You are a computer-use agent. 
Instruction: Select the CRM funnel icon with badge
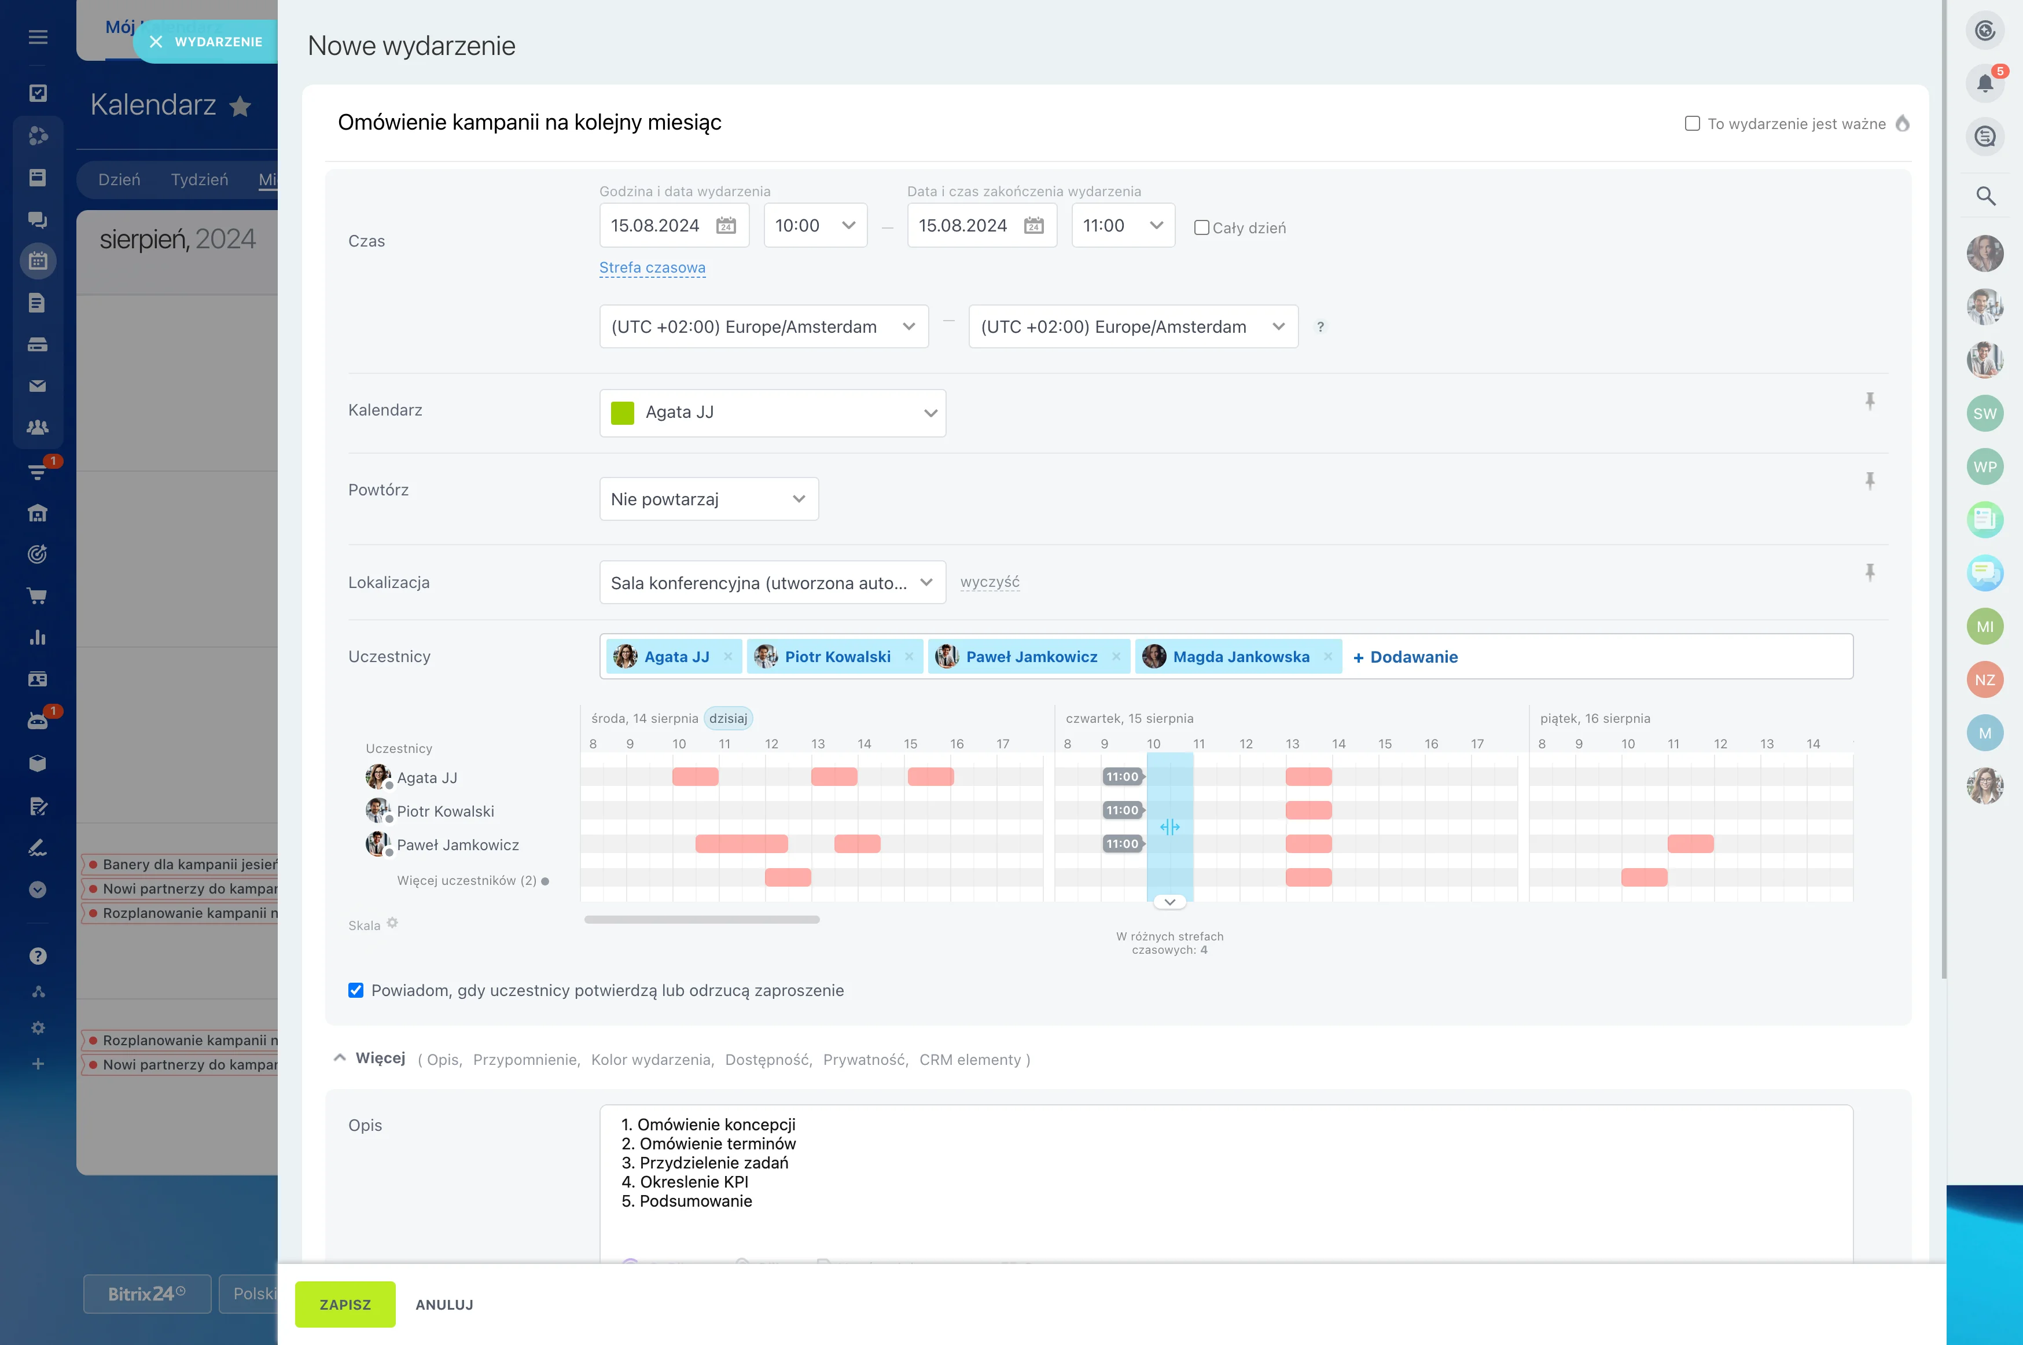(38, 471)
